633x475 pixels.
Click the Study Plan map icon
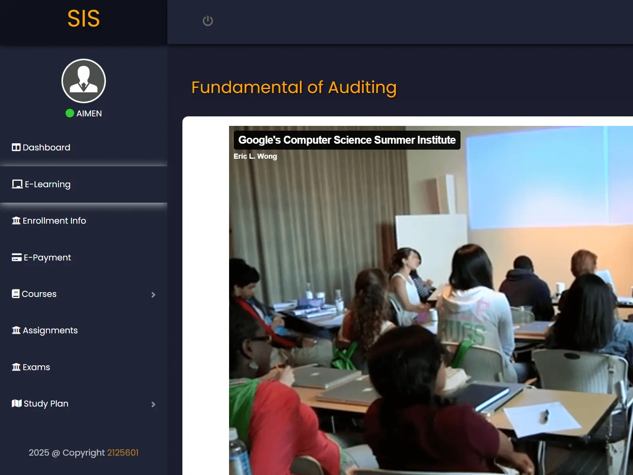point(17,403)
